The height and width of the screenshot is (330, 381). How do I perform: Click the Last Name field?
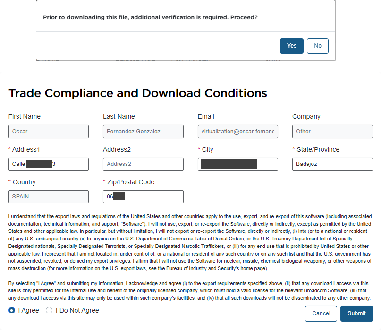click(143, 132)
